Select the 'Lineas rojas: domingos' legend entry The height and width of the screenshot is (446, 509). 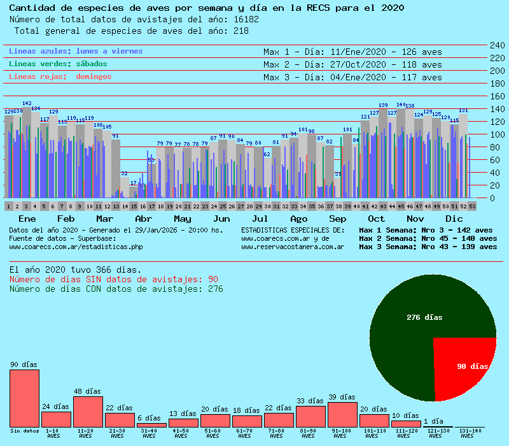tap(60, 76)
